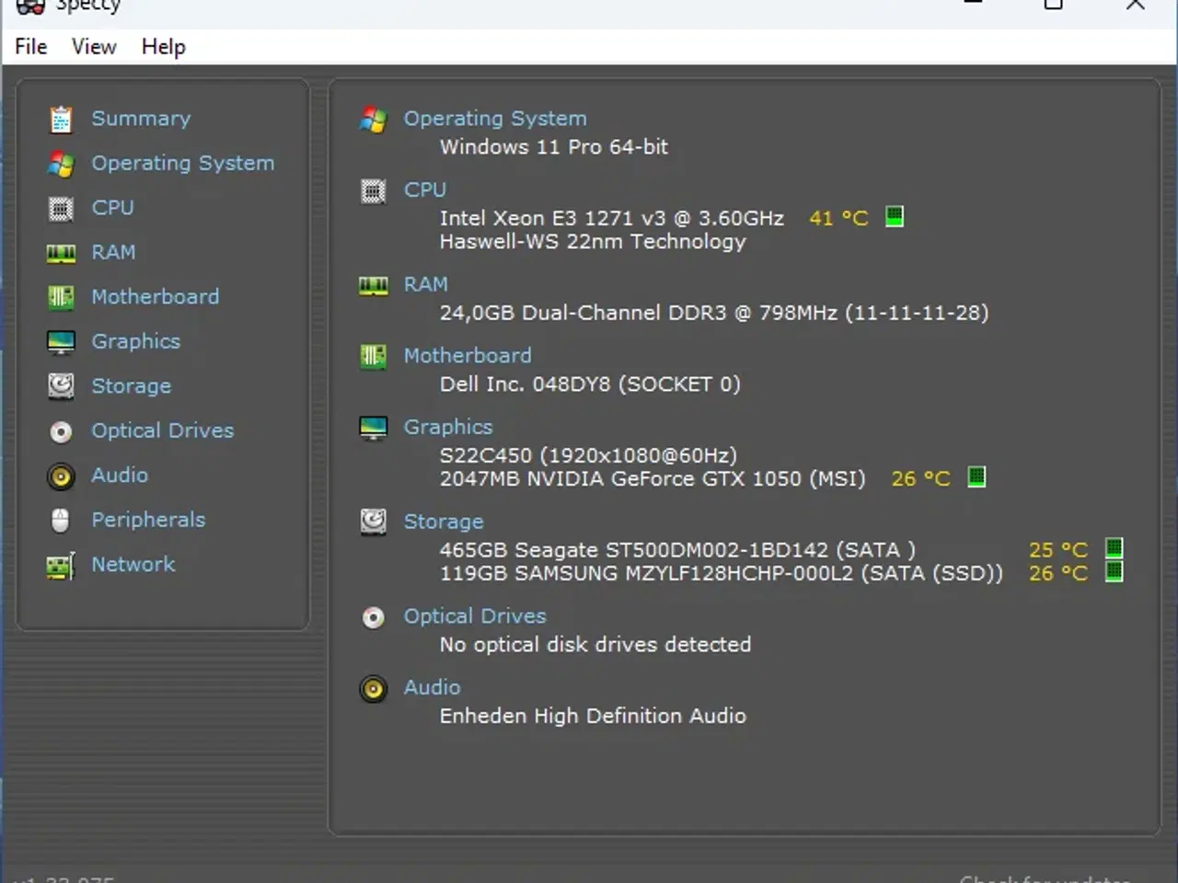
Task: Click the Operating System heading in right pane
Action: click(495, 118)
